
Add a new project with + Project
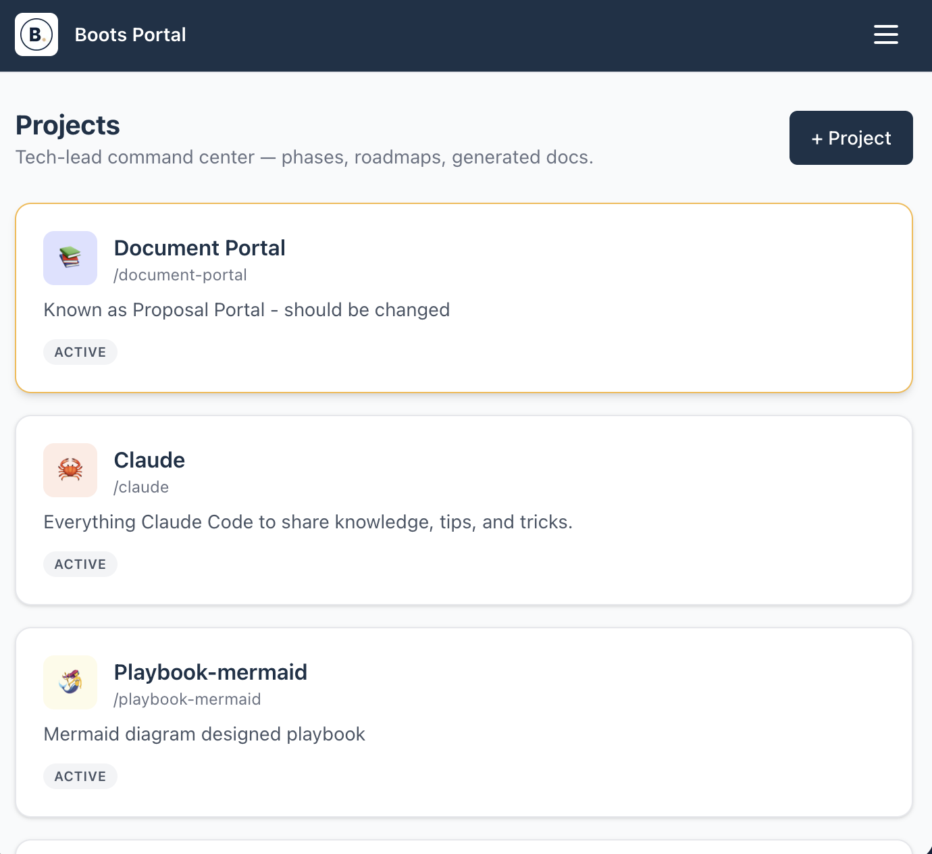(x=851, y=138)
